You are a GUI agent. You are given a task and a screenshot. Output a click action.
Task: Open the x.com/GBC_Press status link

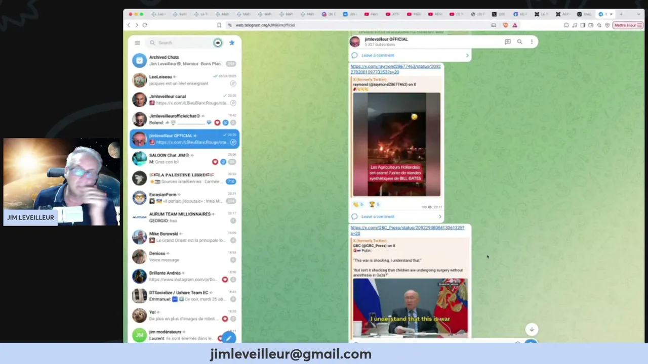[x=407, y=231]
